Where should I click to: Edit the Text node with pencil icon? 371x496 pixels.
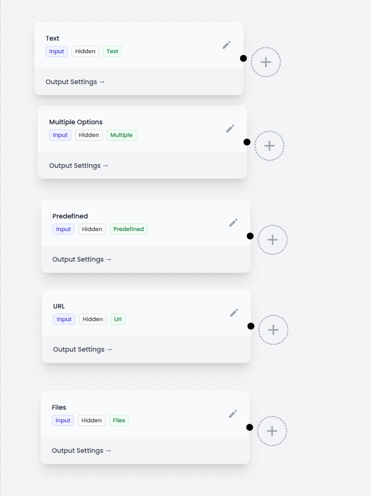click(x=227, y=45)
